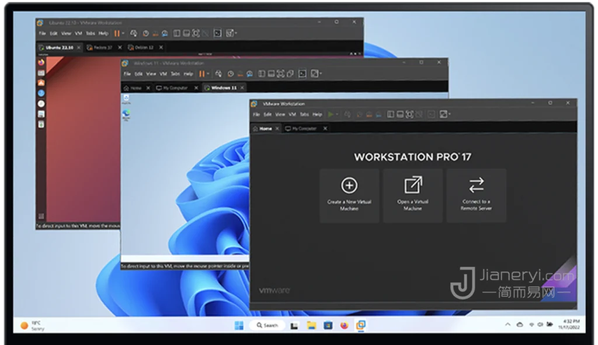
Task: Open View menu in front VMware Workstation window
Action: [x=280, y=114]
